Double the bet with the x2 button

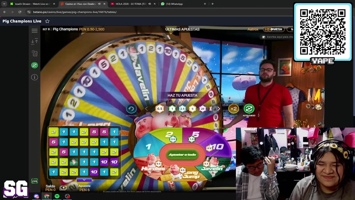(x=234, y=109)
